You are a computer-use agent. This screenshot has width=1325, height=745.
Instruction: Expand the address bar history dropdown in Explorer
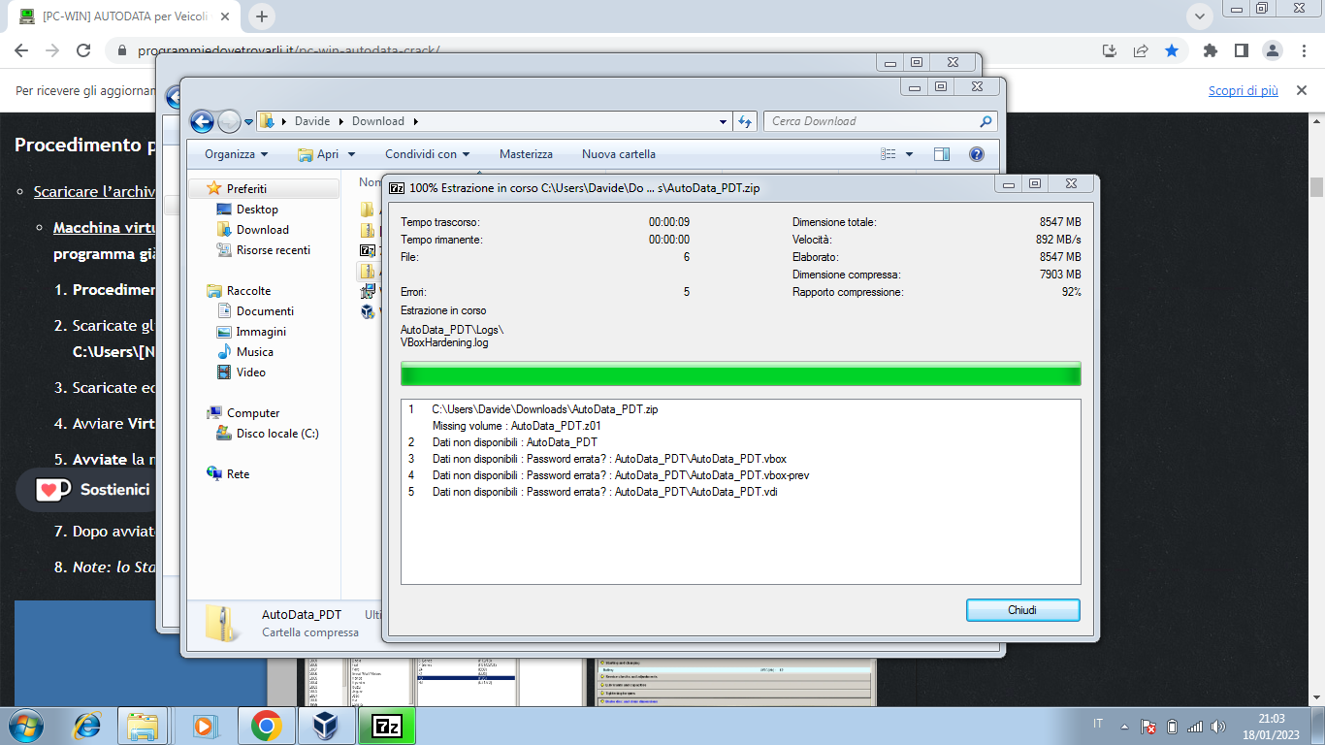coord(724,122)
